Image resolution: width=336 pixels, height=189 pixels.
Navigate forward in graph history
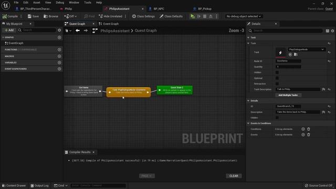pyautogui.click(x=86, y=30)
